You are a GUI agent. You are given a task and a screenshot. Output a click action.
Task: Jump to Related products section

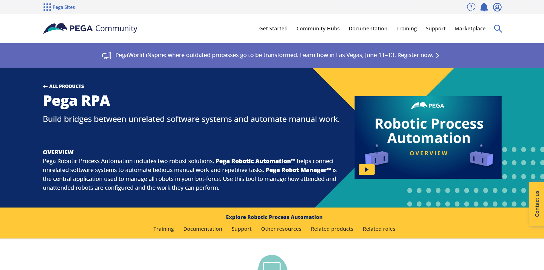pos(332,229)
